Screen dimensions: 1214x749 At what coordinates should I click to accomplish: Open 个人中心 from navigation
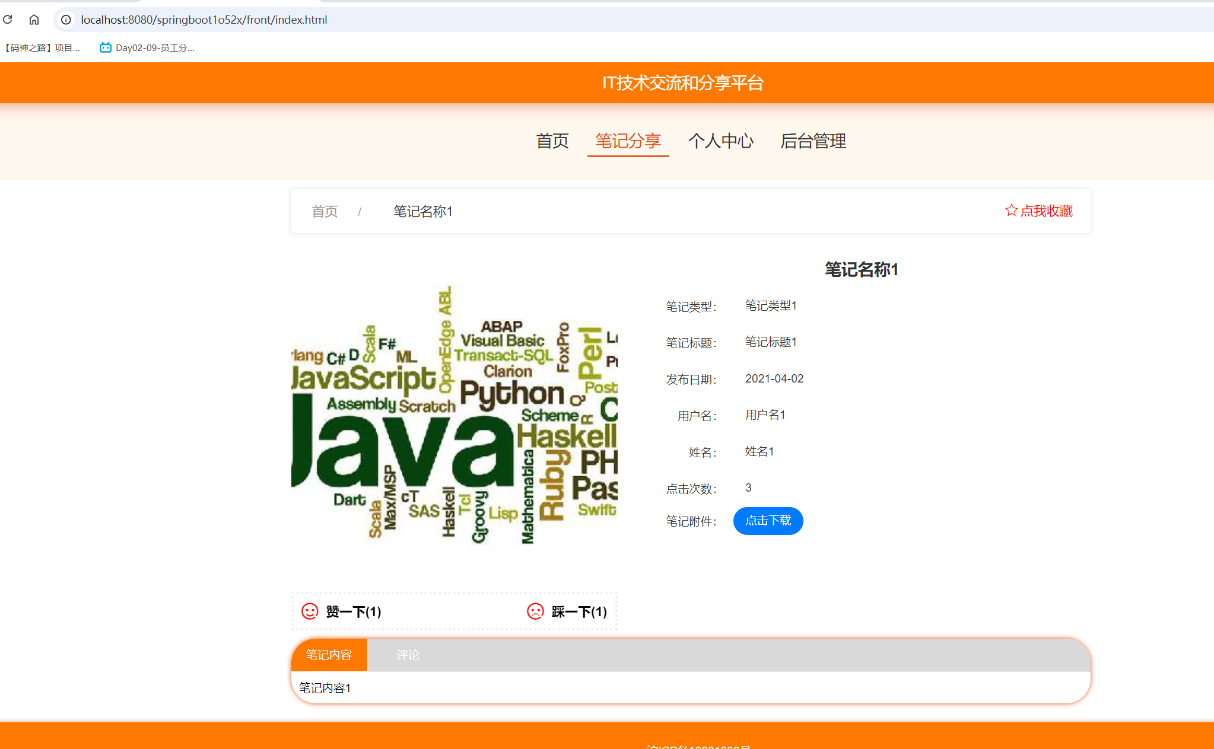point(720,141)
